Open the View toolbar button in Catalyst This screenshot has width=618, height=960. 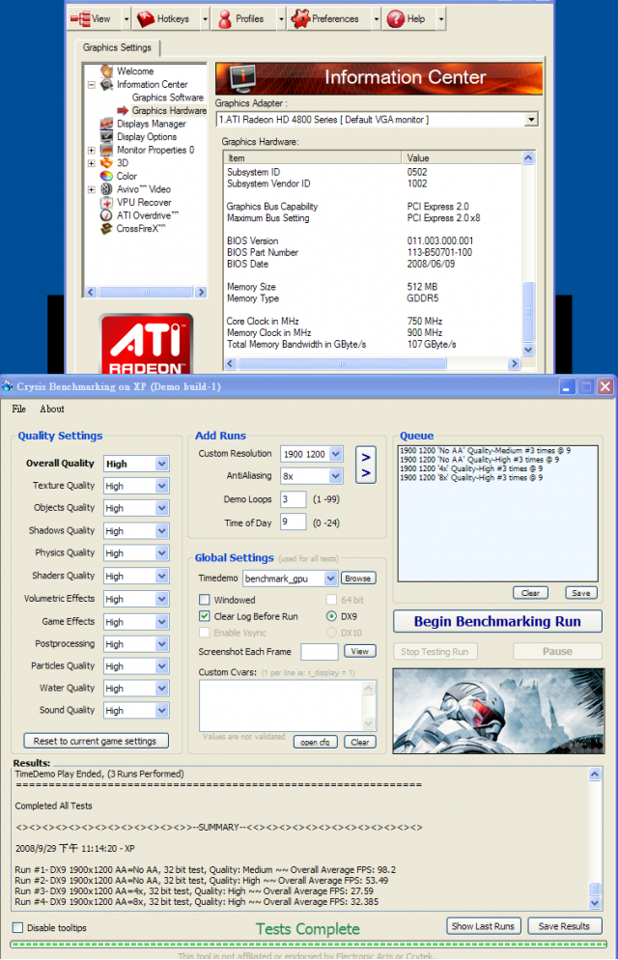click(x=95, y=19)
